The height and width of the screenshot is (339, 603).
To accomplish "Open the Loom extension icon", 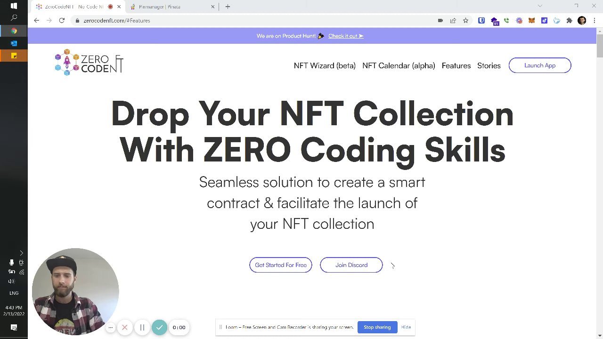I will tap(519, 20).
